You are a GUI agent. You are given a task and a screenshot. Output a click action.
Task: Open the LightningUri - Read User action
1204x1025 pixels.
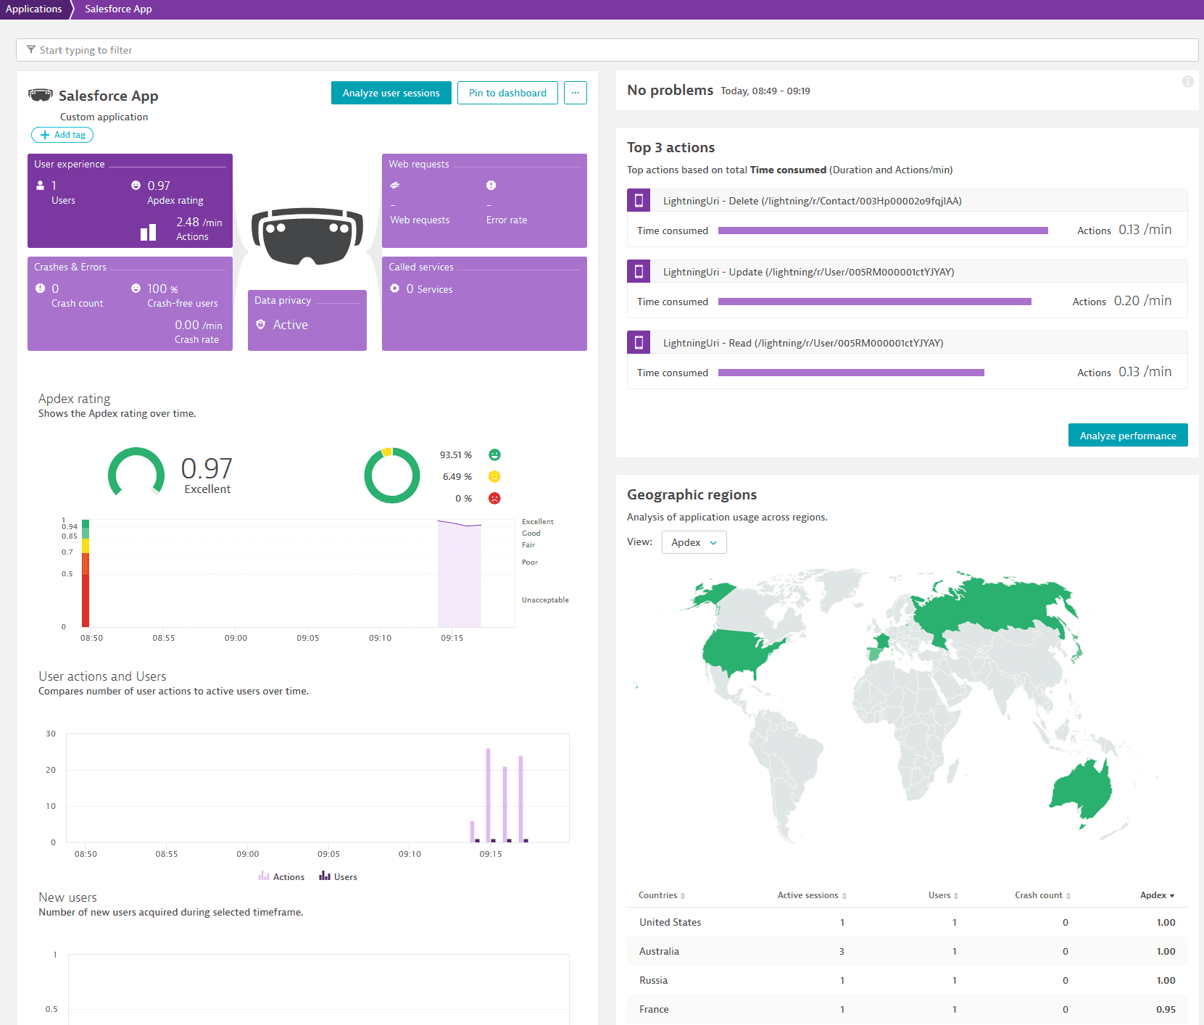(803, 343)
